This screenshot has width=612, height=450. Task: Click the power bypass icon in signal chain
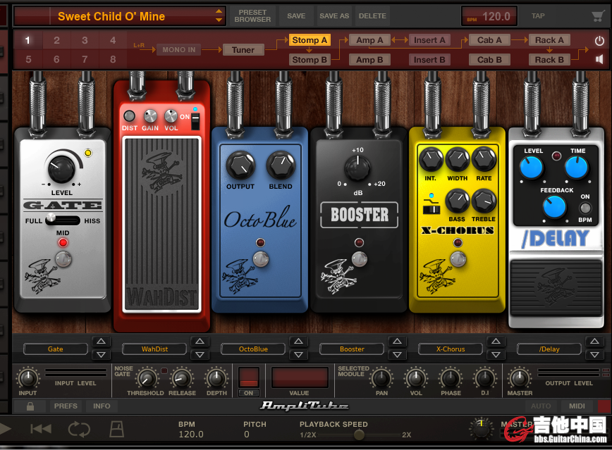coord(599,41)
